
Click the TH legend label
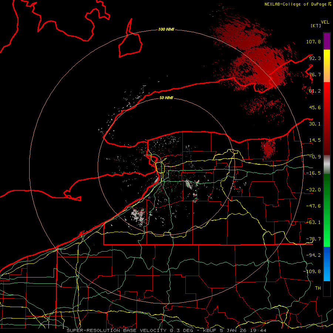(x=318, y=288)
